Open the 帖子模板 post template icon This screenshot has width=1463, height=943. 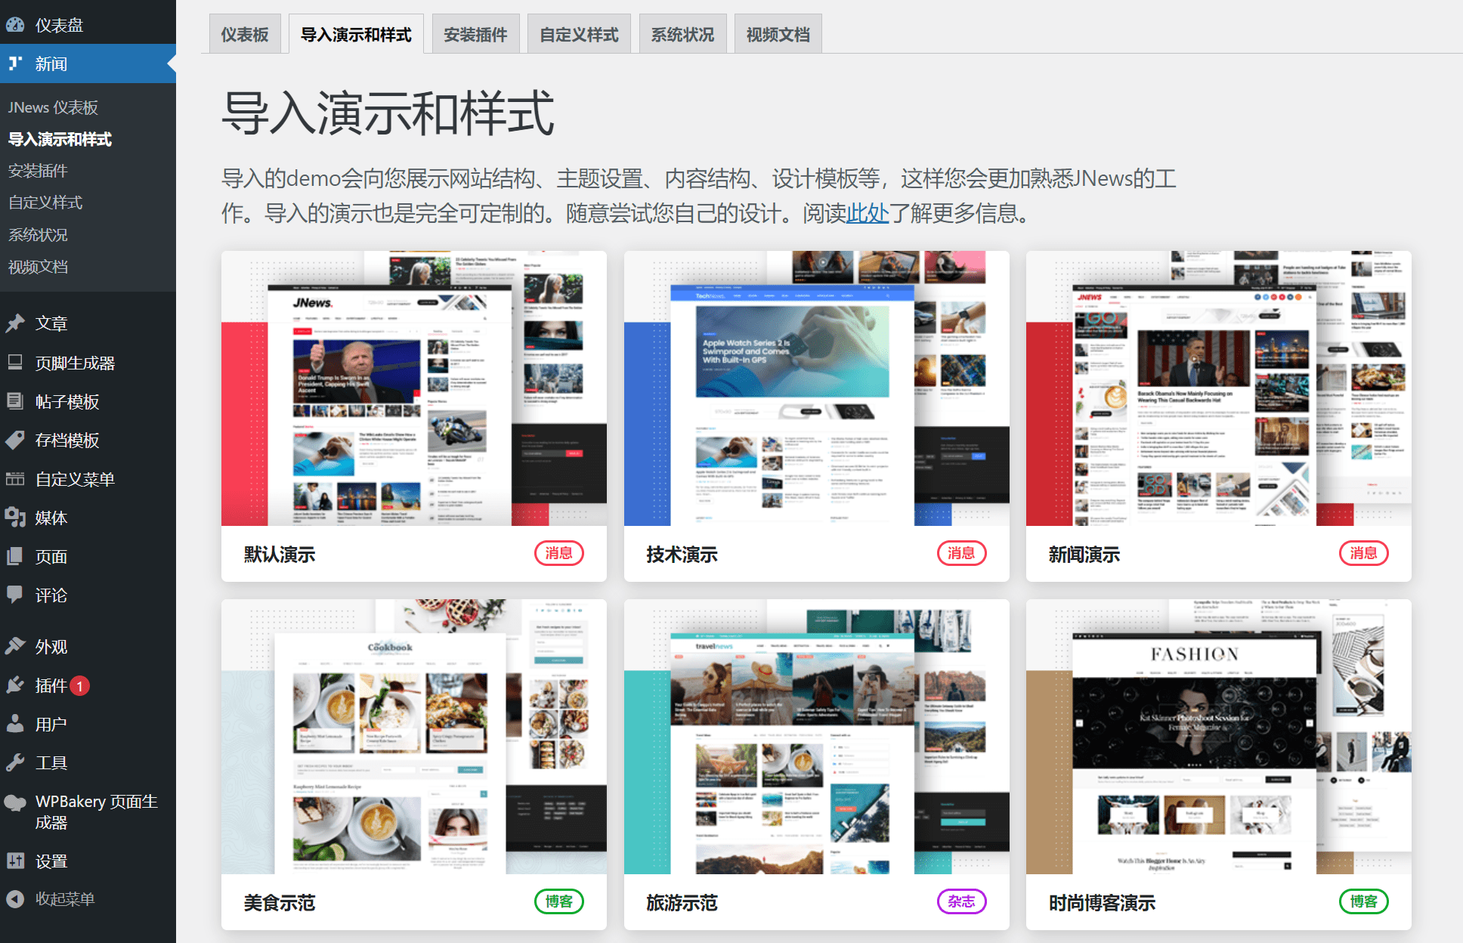[x=17, y=401]
